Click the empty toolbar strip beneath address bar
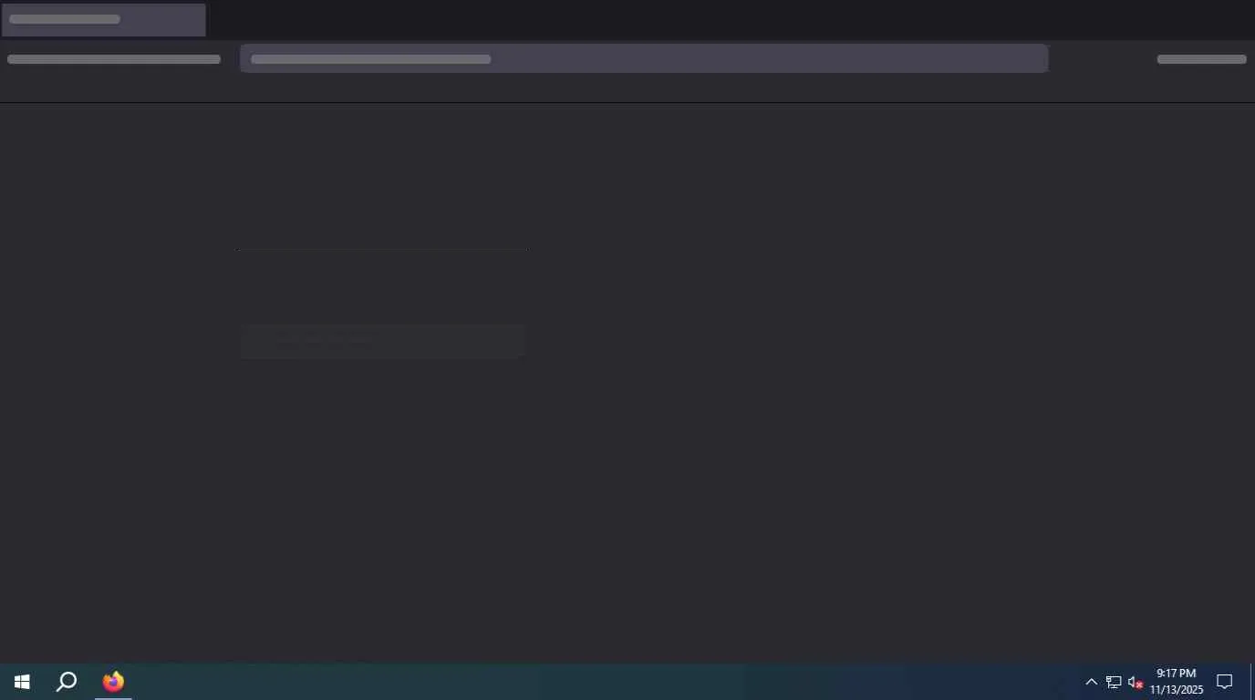Screen dimensions: 1255x700 [x=627, y=88]
